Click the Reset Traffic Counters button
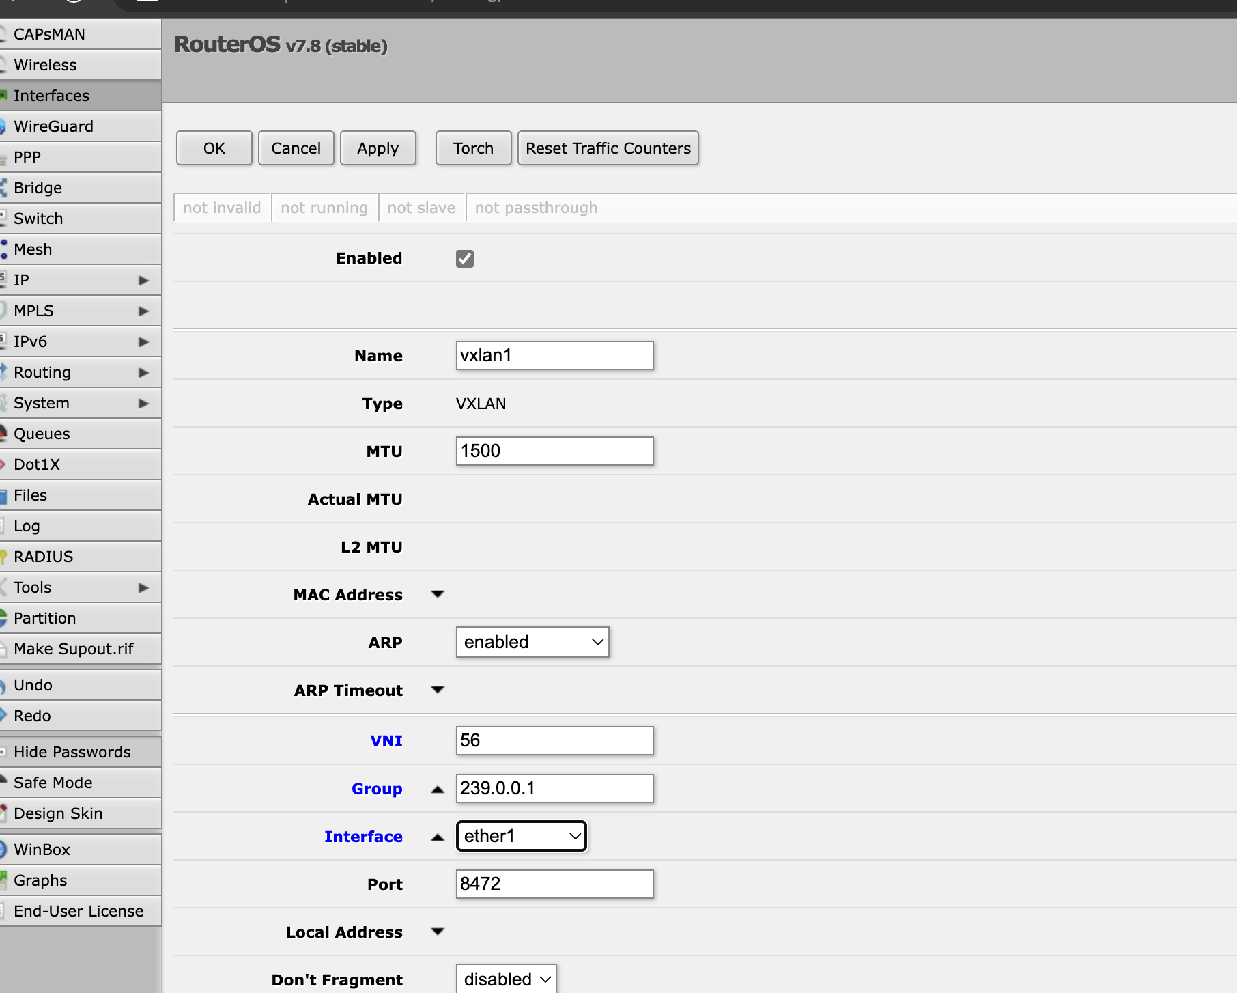1237x993 pixels. click(x=608, y=148)
